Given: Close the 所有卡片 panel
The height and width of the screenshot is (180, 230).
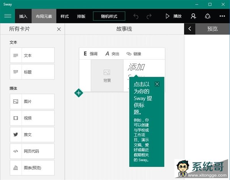Looking at the screenshot, I should click(59, 29).
